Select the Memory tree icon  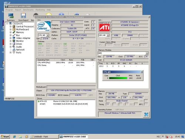(14, 32)
